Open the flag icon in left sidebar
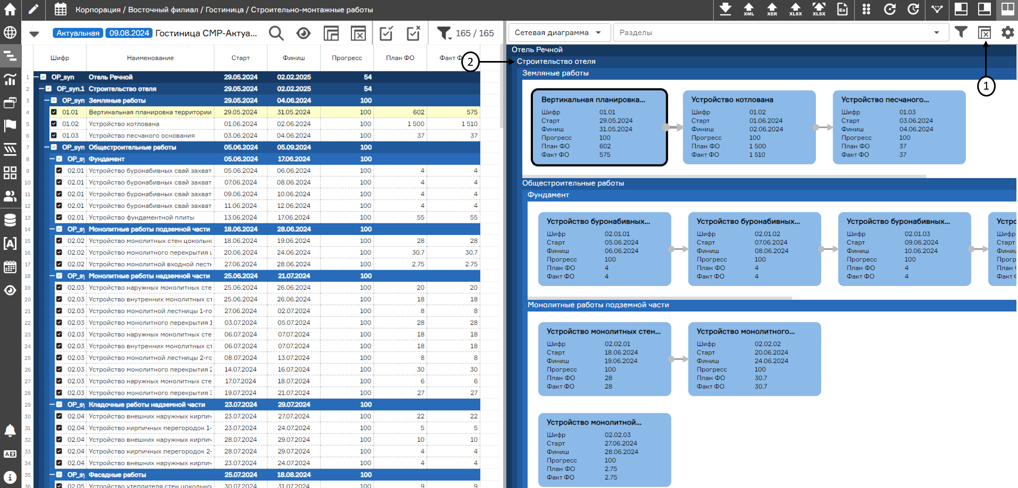This screenshot has height=488, width=1018. [x=10, y=126]
